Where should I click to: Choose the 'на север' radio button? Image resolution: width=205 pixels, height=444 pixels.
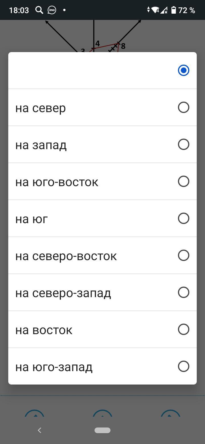point(183,107)
